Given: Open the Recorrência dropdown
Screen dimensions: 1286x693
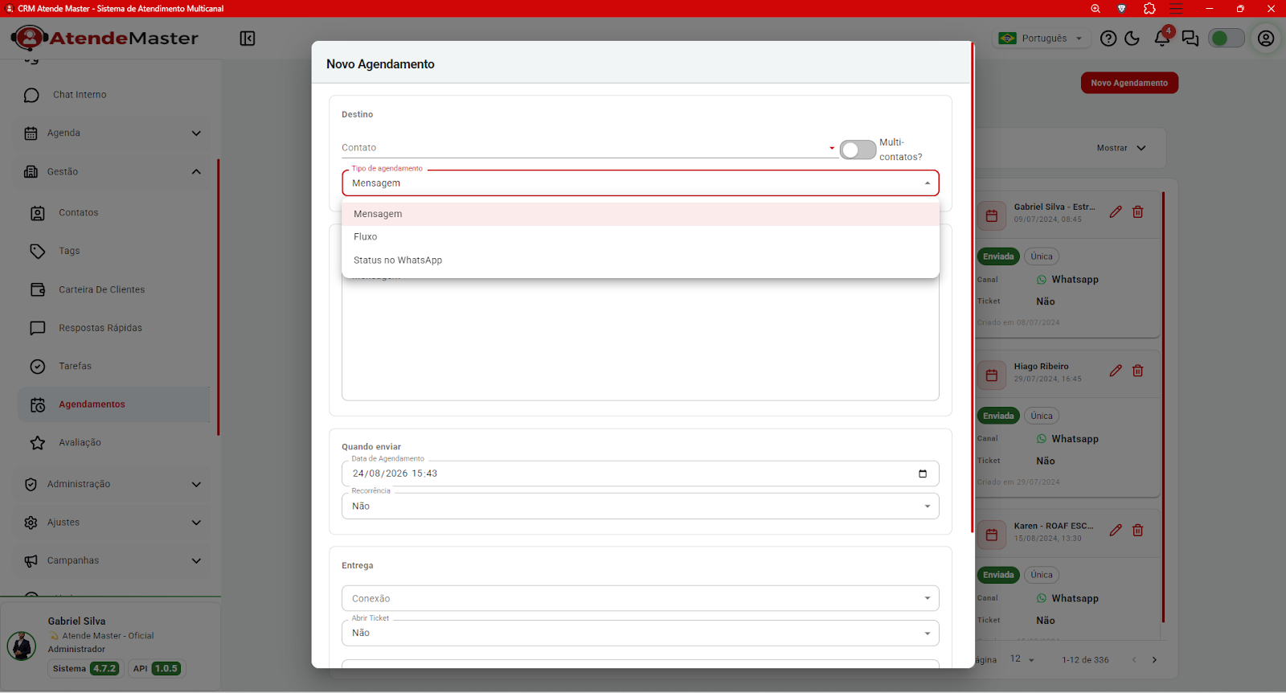Looking at the screenshot, I should [641, 506].
